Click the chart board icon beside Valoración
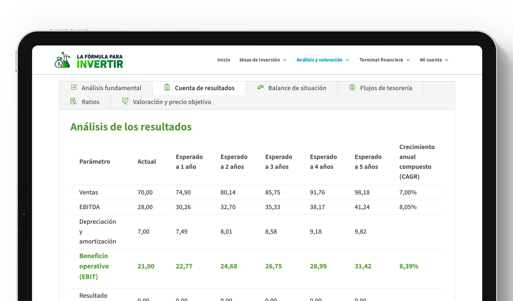513x301 pixels. (x=125, y=101)
